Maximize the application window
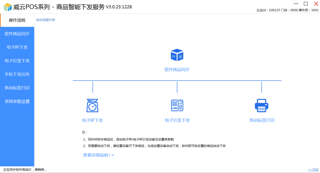Viewport: 320px width, 173px height. (x=306, y=4)
